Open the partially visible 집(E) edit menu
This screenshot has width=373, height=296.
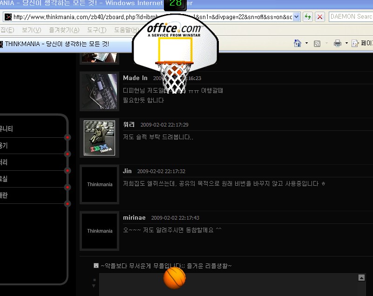(x=7, y=30)
